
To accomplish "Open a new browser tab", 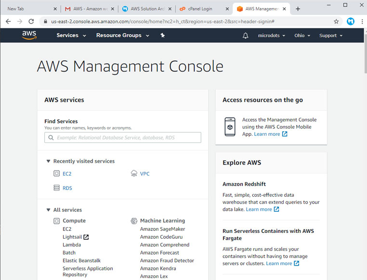I will pos(298,9).
